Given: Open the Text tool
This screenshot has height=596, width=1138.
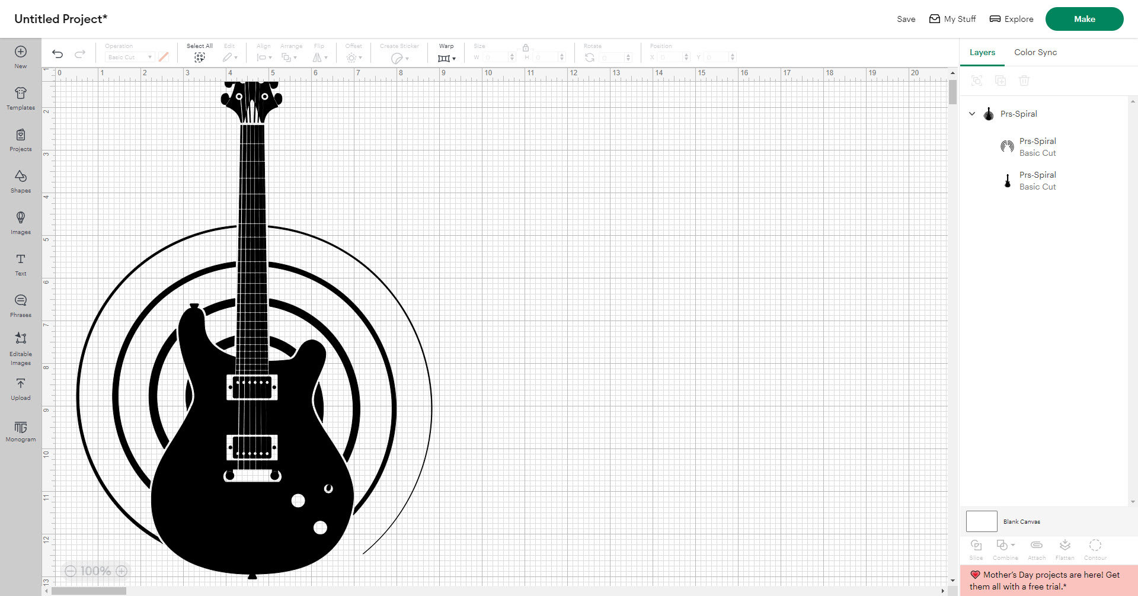Looking at the screenshot, I should pos(20,264).
